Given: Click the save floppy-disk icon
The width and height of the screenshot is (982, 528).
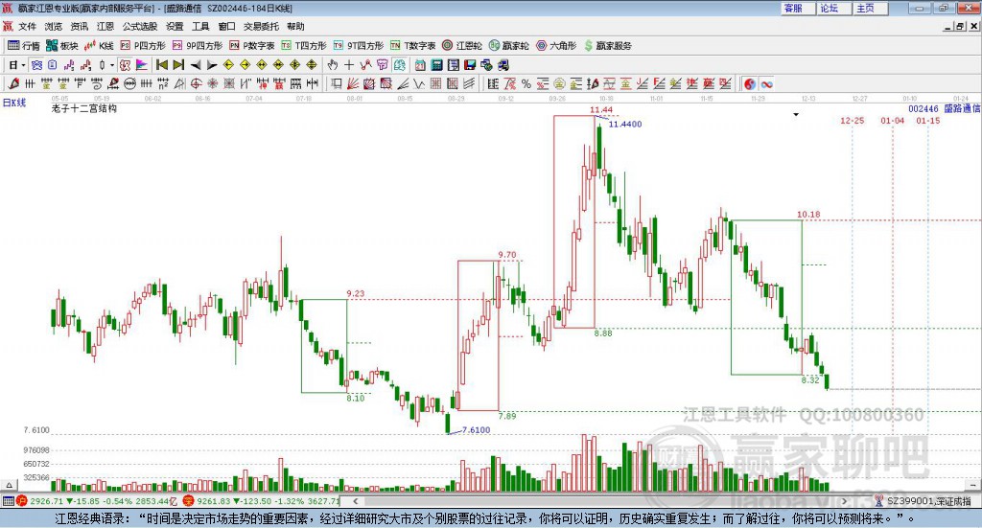Looking at the screenshot, I should tap(470, 65).
